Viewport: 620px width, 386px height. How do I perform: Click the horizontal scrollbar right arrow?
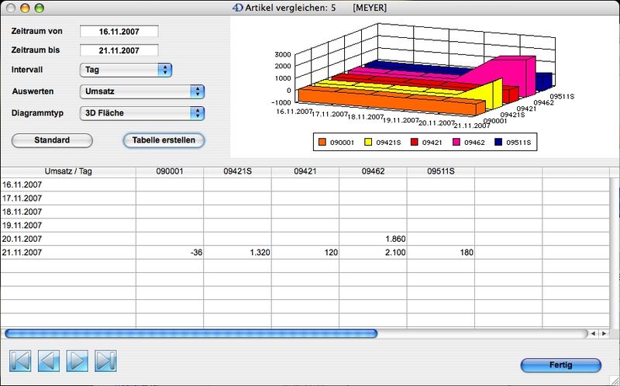[x=603, y=333]
